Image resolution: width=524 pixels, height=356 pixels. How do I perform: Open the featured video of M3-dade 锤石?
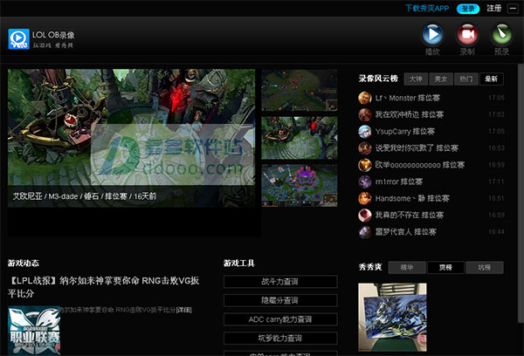tap(131, 138)
